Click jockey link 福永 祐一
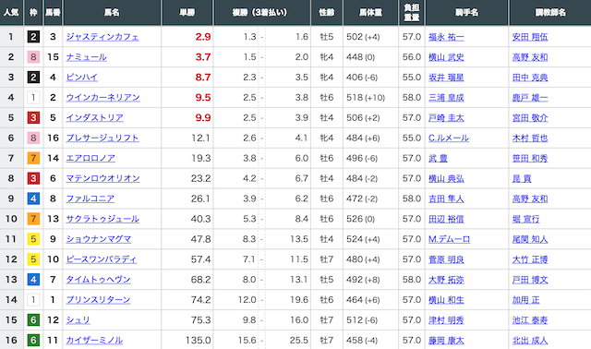This screenshot has height=349, width=591. [x=446, y=37]
